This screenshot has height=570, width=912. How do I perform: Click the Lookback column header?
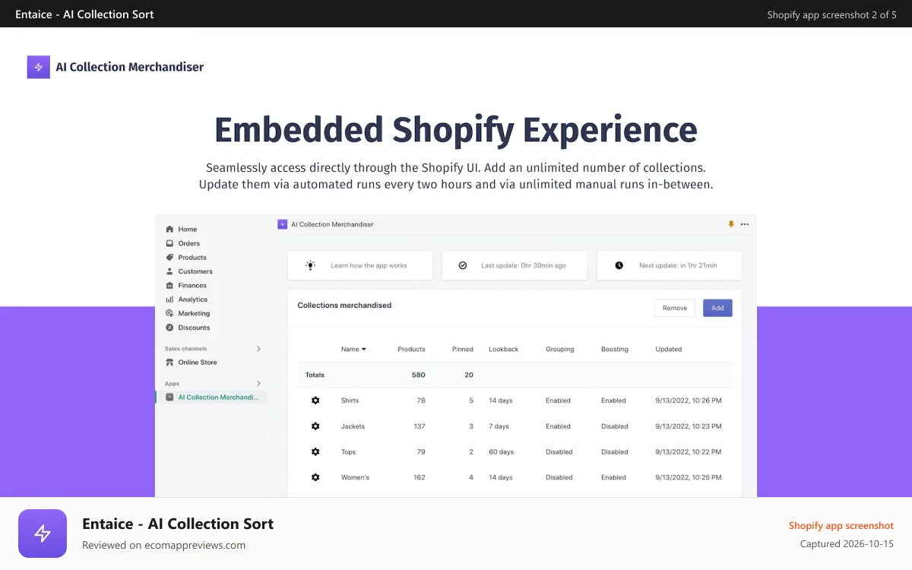[504, 350]
